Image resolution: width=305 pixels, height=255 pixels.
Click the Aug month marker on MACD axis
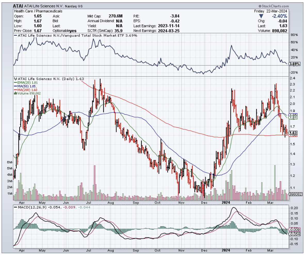pos(111,250)
